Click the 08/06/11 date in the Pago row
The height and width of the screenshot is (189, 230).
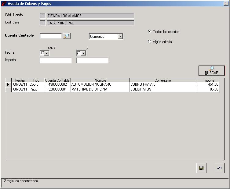(x=20, y=89)
